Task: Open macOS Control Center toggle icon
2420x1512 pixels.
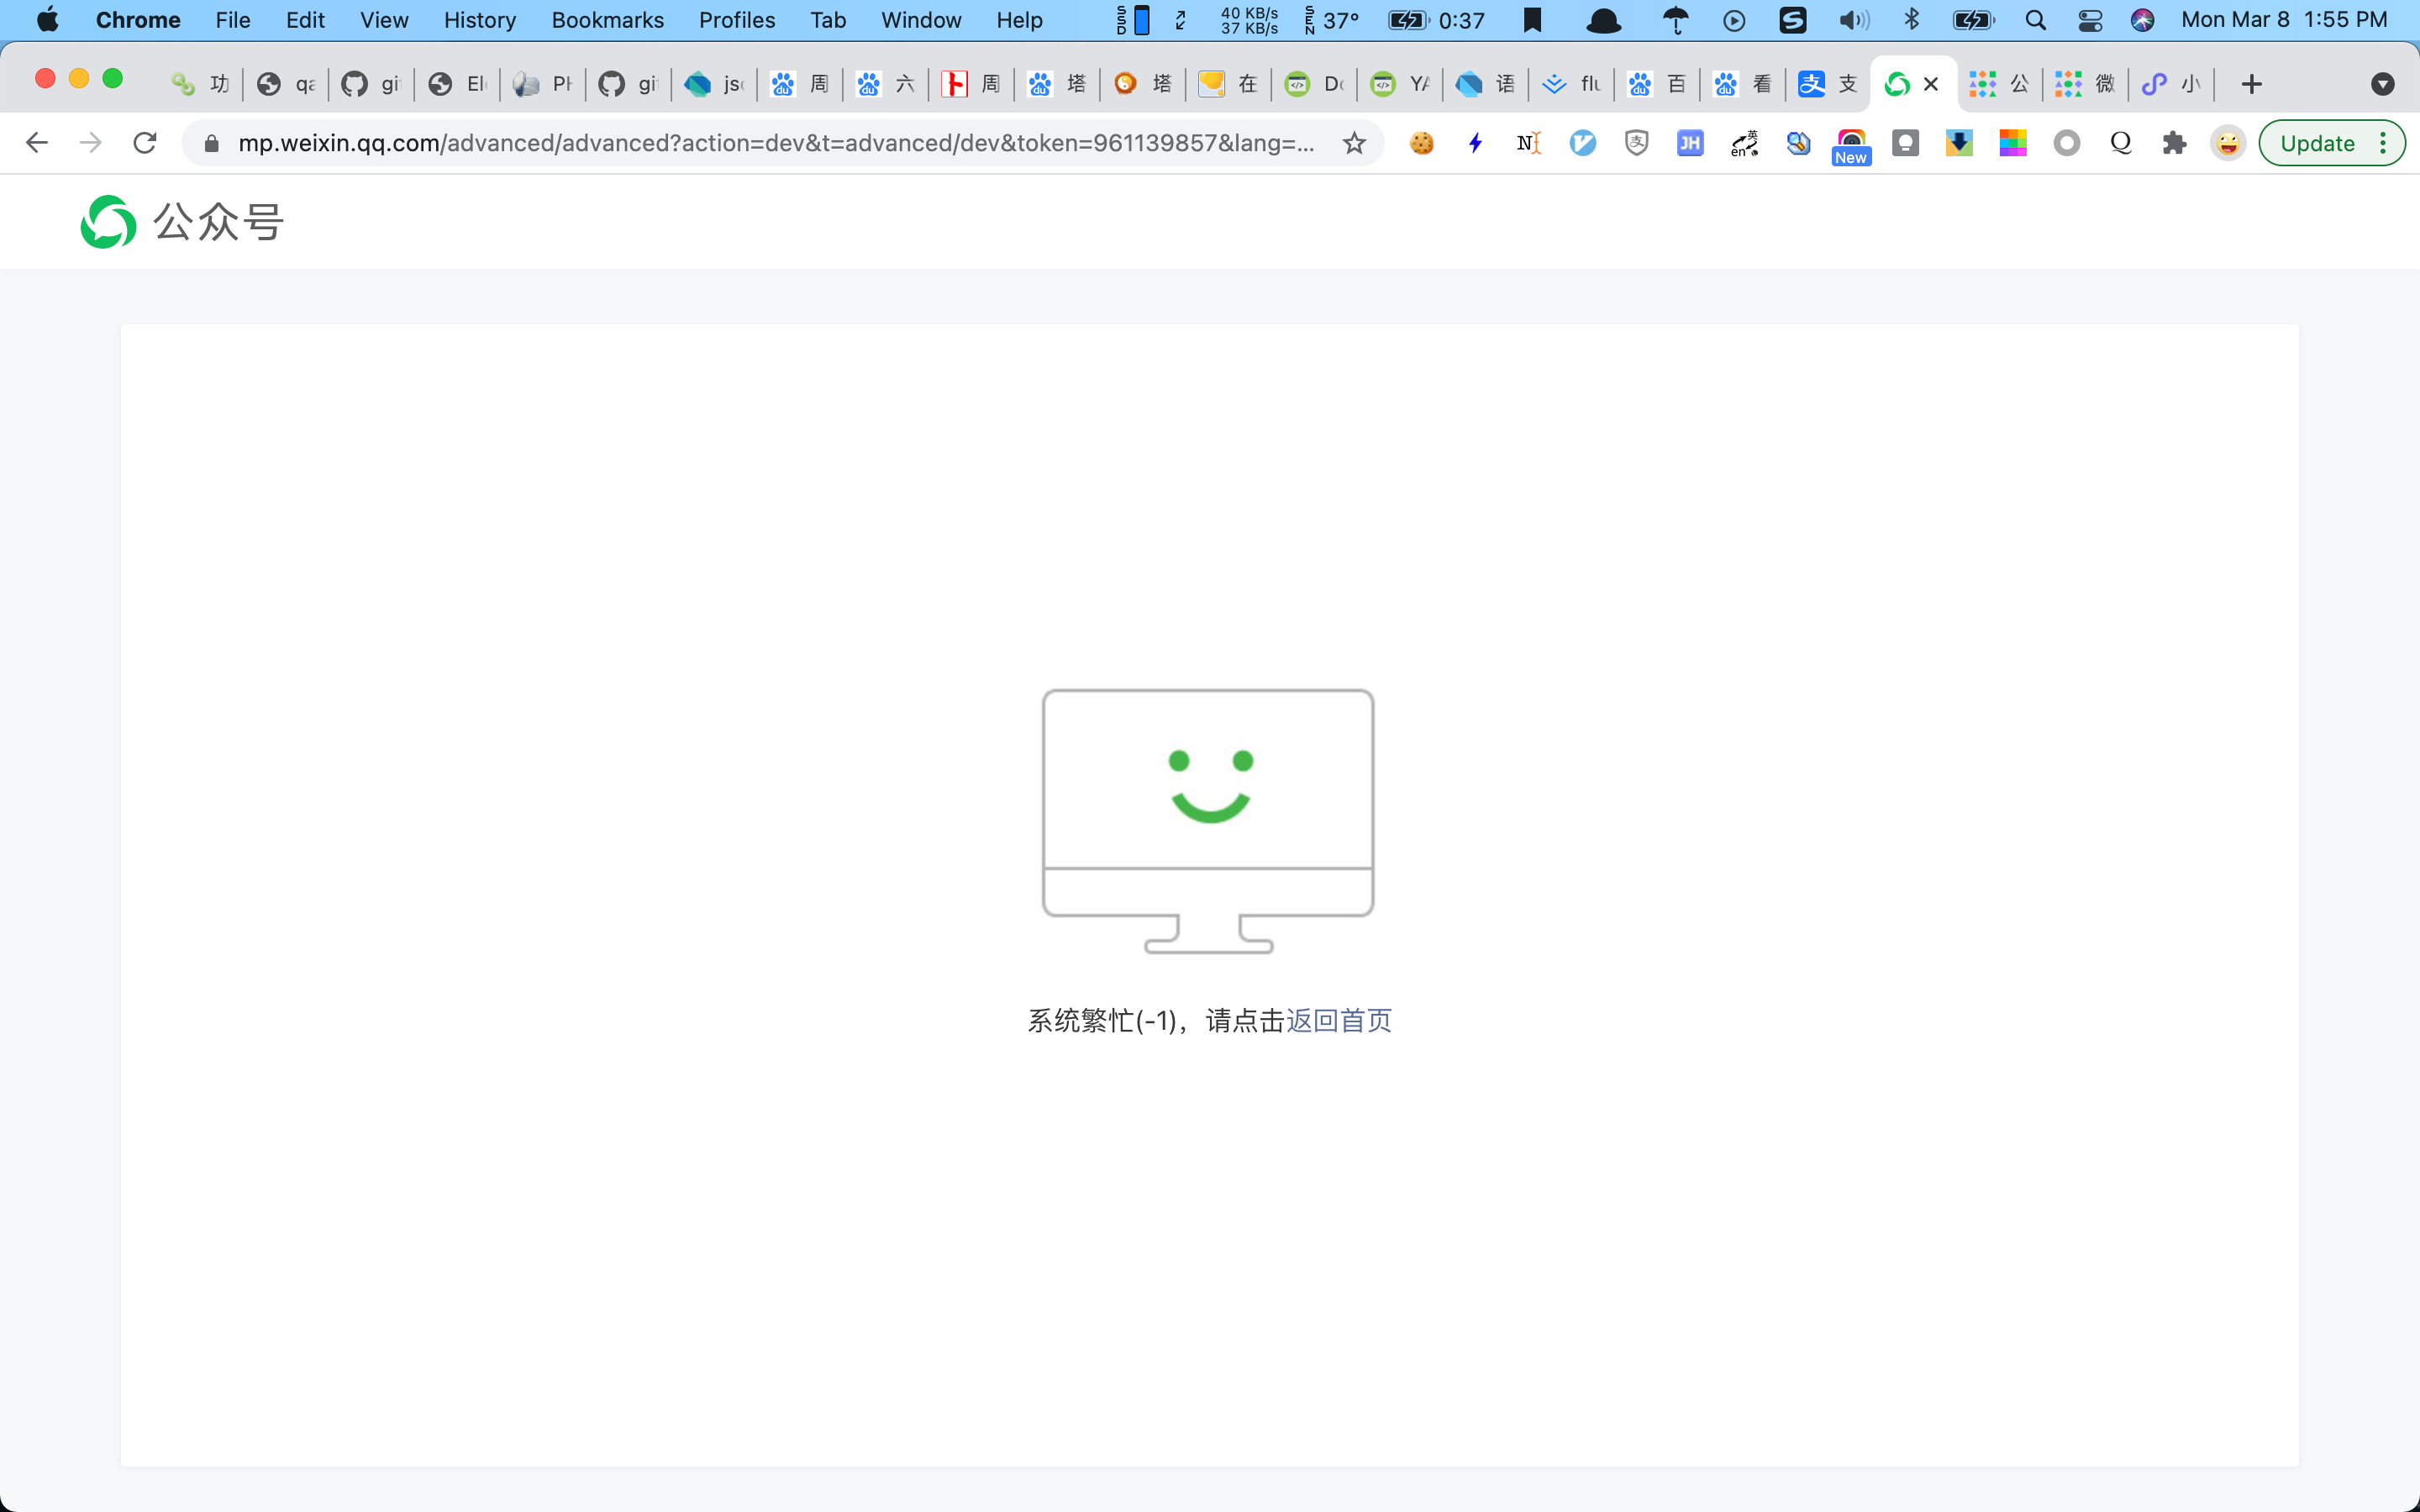Action: coord(2090,20)
